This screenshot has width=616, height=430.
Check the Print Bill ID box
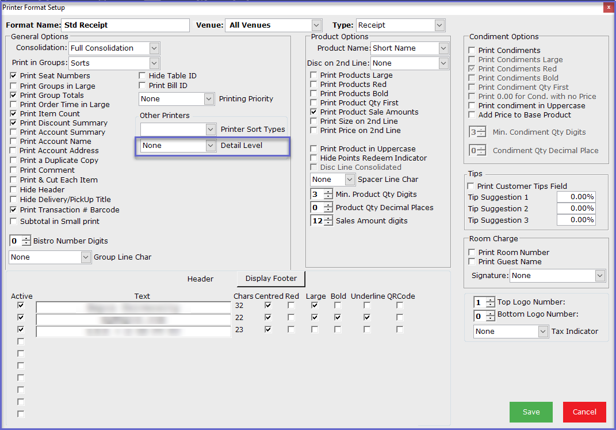pos(142,85)
